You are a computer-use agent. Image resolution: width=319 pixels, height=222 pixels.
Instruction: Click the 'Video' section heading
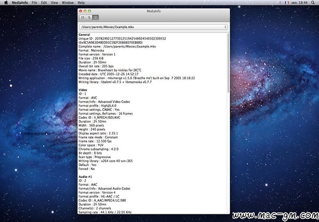point(83,90)
